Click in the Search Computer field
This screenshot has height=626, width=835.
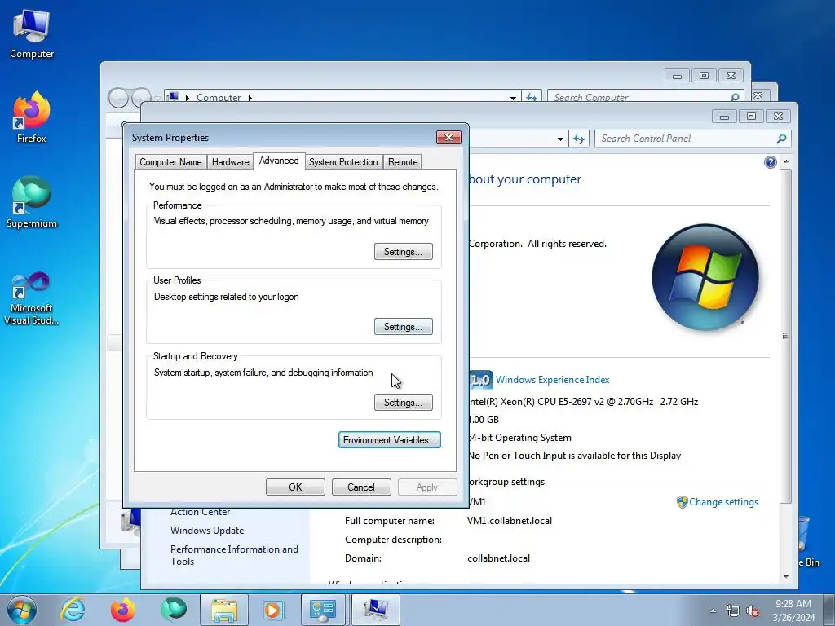tap(639, 97)
